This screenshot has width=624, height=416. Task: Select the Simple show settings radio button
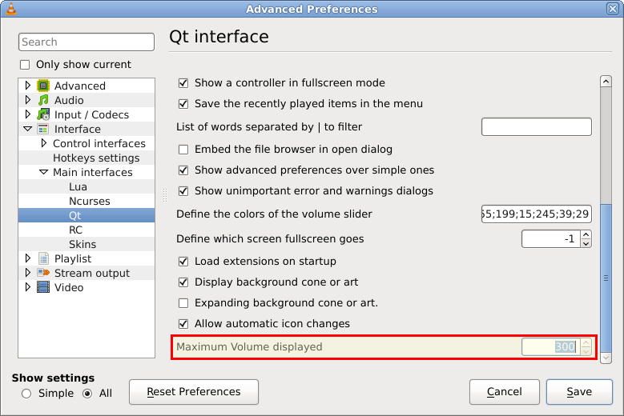[26, 394]
